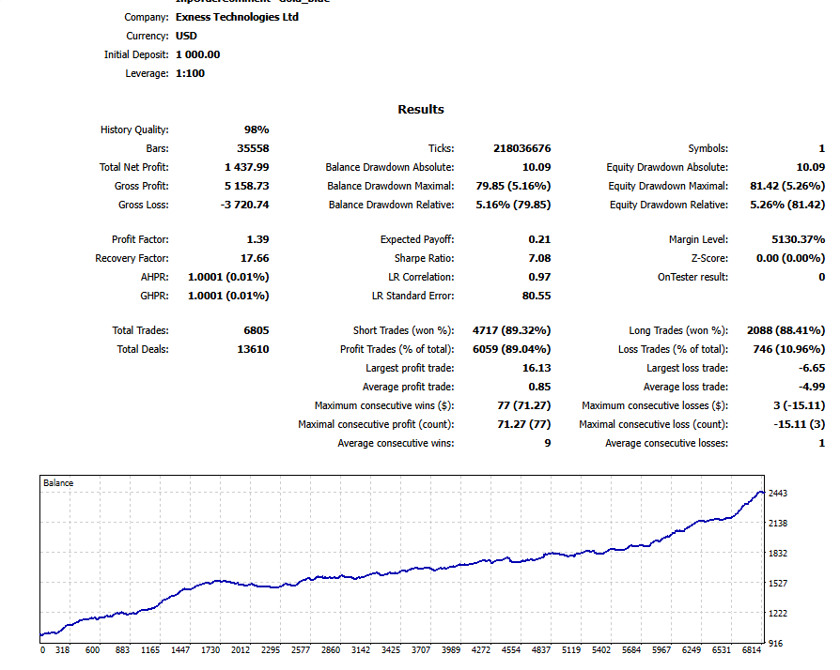Click the 318 trade-number axis label

tap(62, 649)
